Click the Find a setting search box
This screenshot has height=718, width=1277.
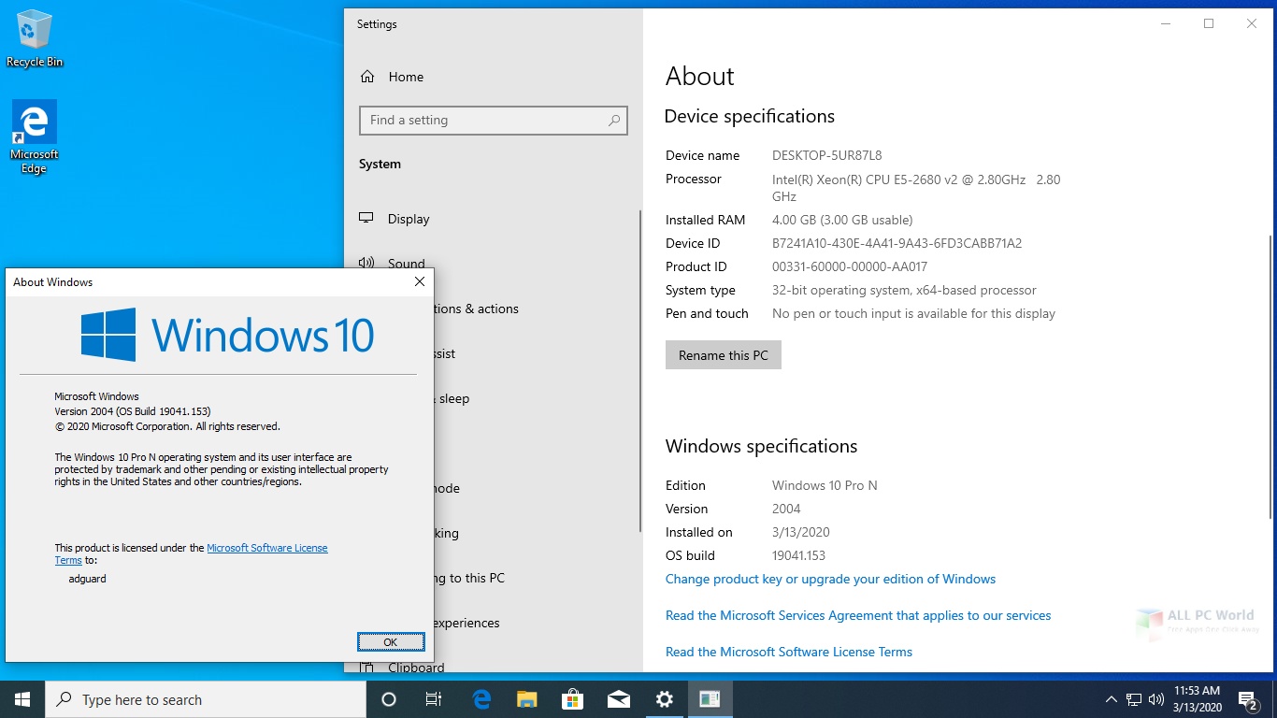(x=494, y=121)
